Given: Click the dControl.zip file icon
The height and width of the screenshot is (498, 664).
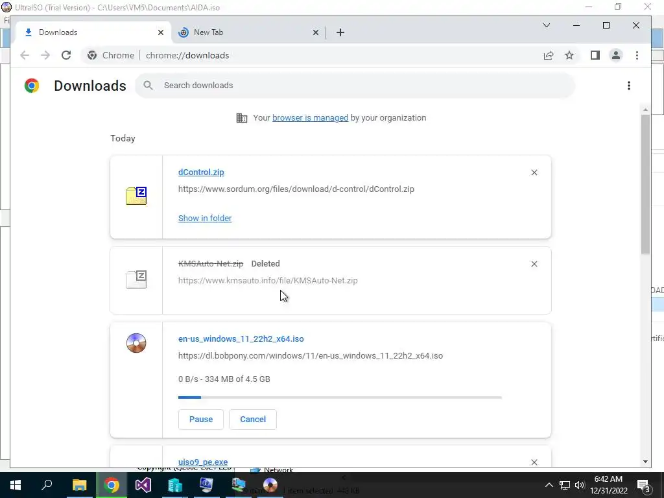Looking at the screenshot, I should [136, 196].
